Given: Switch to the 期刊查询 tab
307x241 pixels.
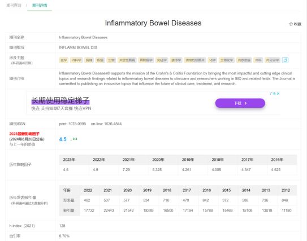Looking at the screenshot, I should point(14,5).
